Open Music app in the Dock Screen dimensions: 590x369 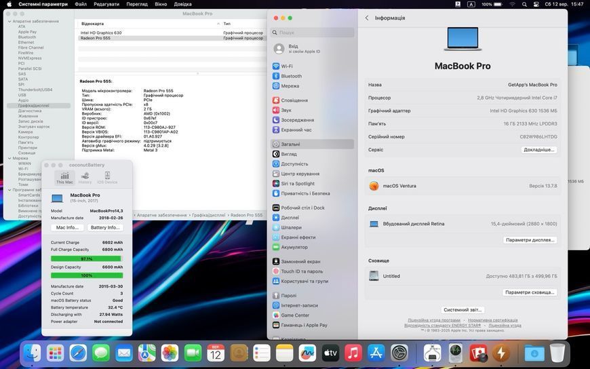[x=353, y=353]
